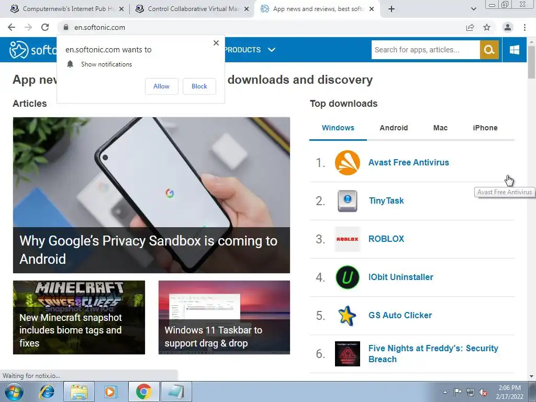Open Chrome's three-dot menu
The width and height of the screenshot is (536, 402).
524,27
